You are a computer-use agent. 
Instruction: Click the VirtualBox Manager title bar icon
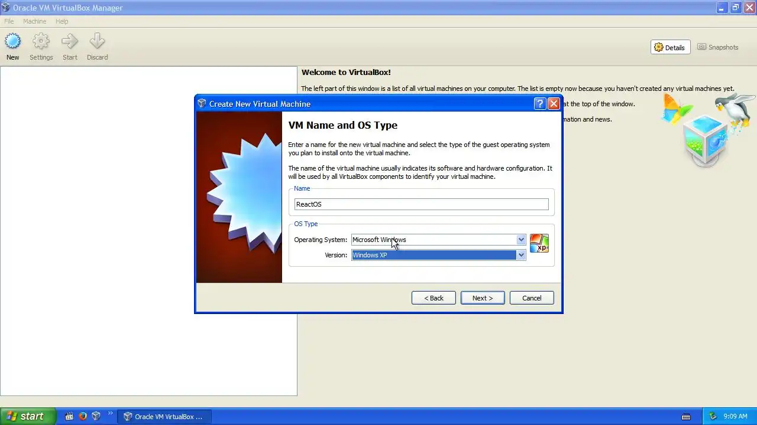[x=6, y=8]
